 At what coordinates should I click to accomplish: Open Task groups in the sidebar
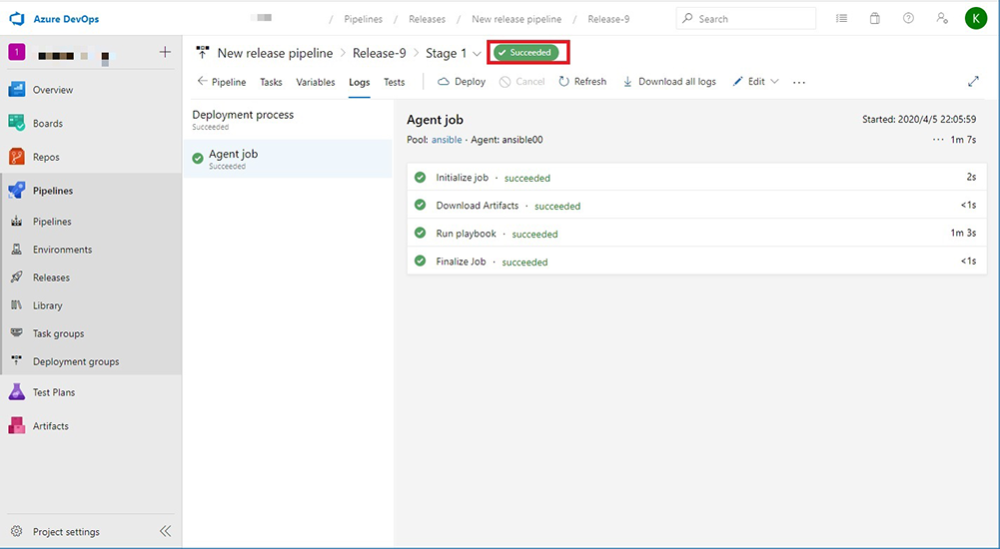click(58, 333)
